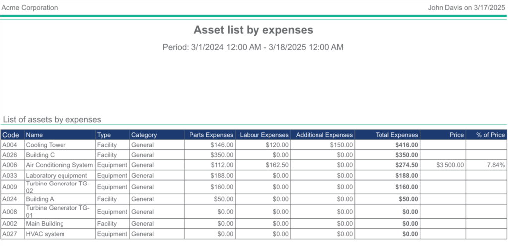Image resolution: width=508 pixels, height=246 pixels.
Task: Click the Asset list by expenses title
Action: point(253,30)
